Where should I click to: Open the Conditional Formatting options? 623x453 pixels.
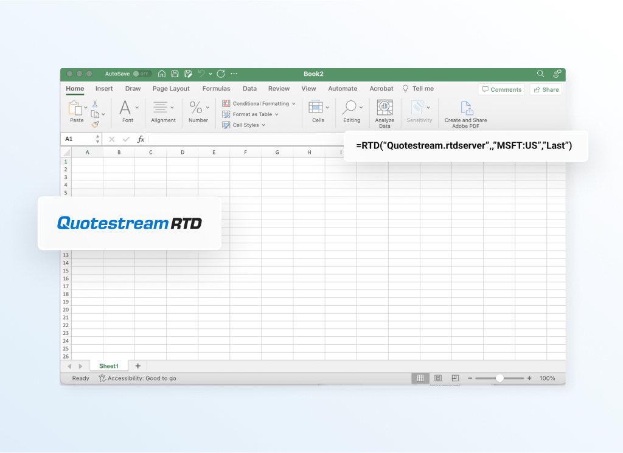[259, 103]
